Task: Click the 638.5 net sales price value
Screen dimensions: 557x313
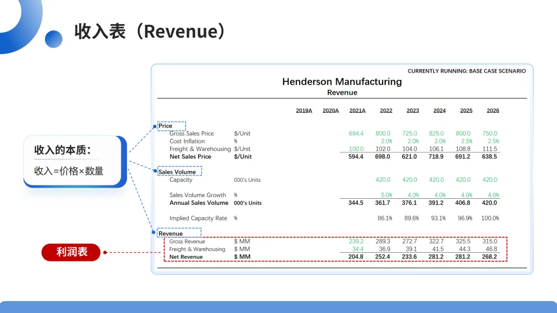Action: click(x=489, y=156)
